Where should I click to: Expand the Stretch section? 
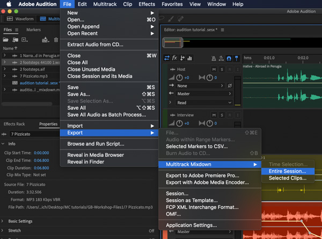(x=3, y=230)
